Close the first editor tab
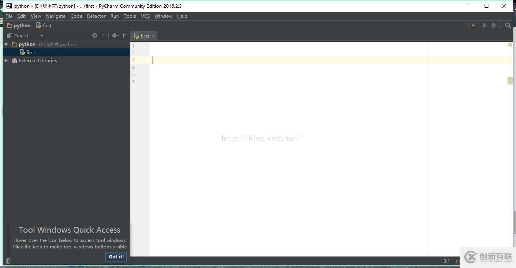Image resolution: width=516 pixels, height=268 pixels. coord(153,36)
